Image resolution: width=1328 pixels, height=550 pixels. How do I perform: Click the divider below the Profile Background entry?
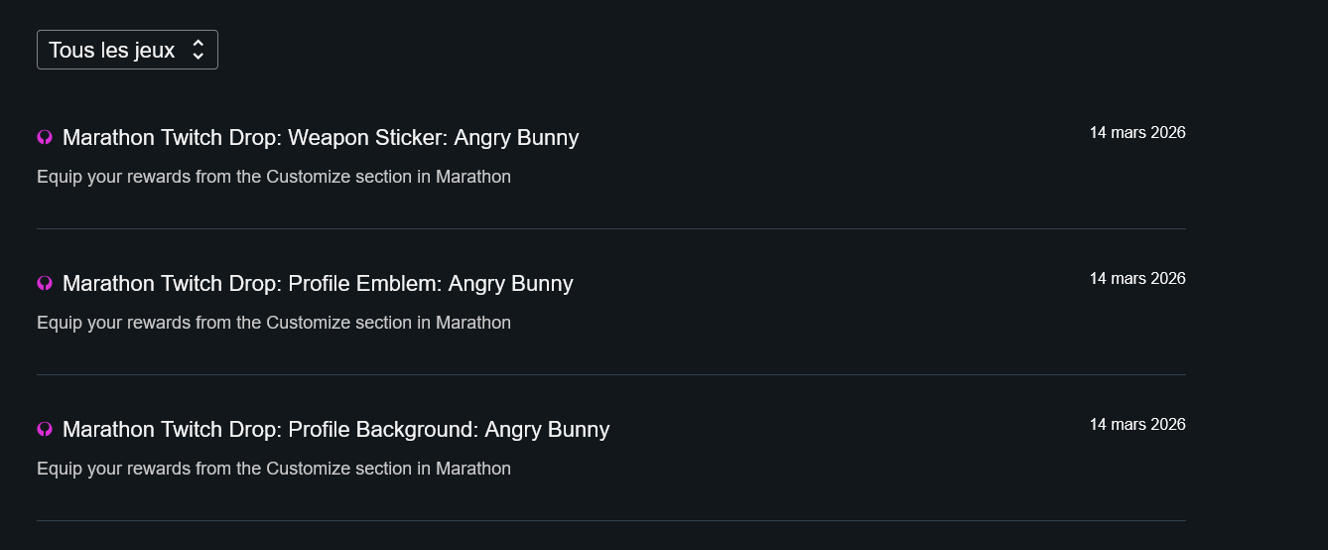click(x=611, y=520)
